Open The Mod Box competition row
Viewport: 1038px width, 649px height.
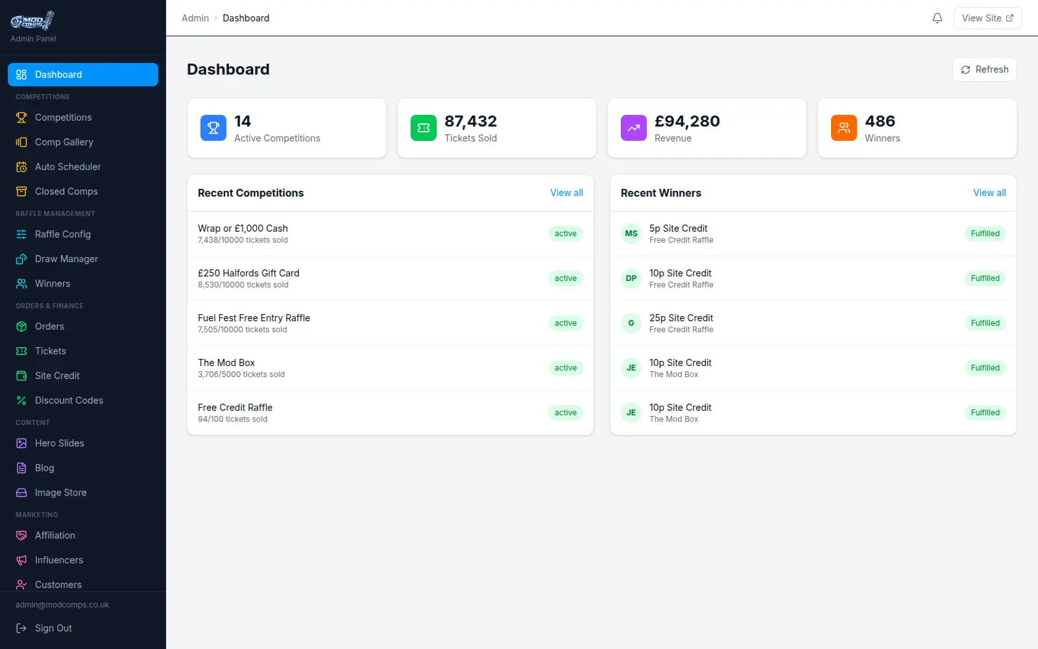(391, 368)
